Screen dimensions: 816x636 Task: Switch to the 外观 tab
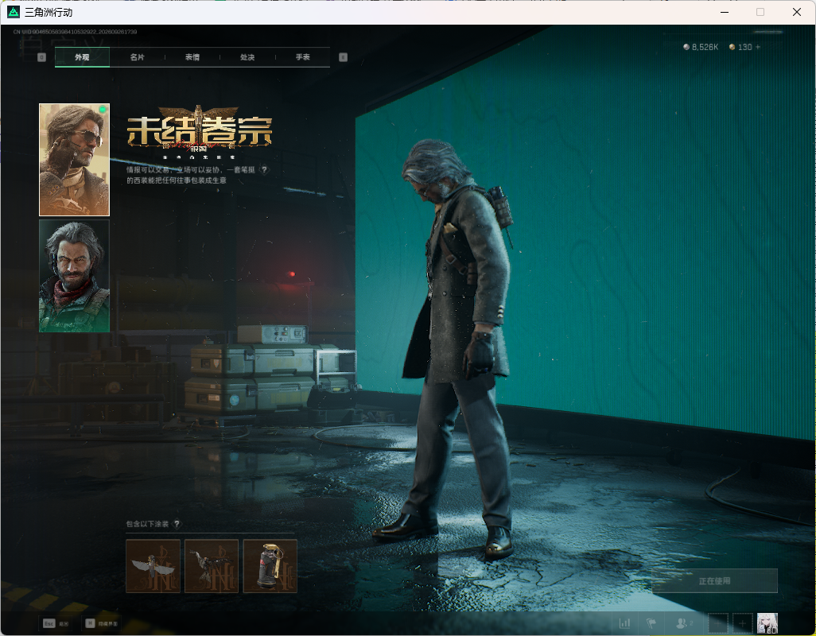point(82,57)
